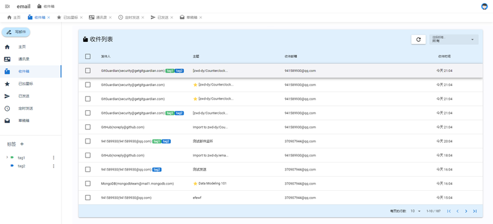This screenshot has width=493, height=224.
Task: Close the 已发送 tab
Action: pyautogui.click(x=172, y=18)
